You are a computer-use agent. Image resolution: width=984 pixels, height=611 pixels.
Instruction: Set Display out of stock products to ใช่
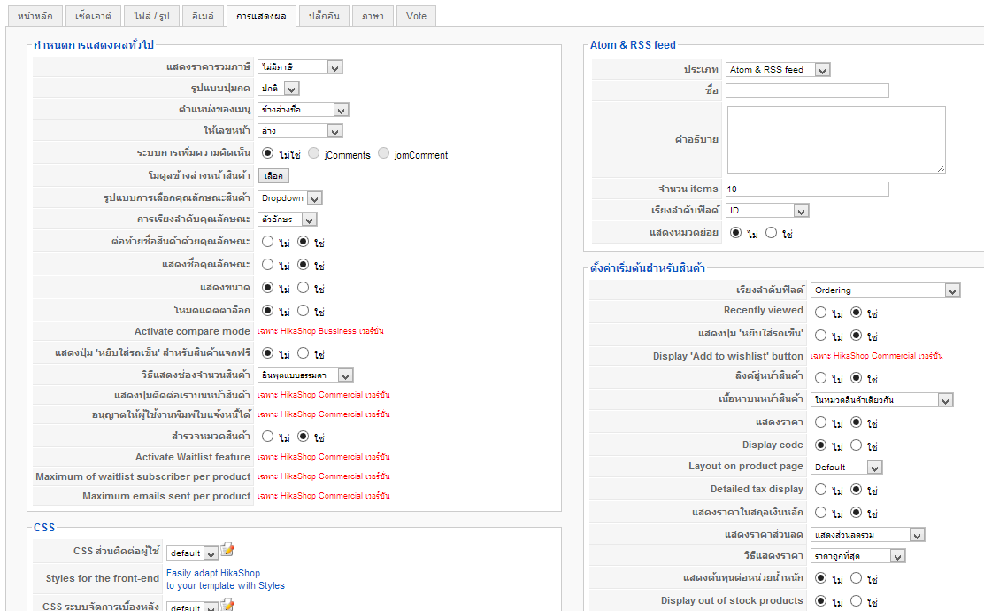856,601
